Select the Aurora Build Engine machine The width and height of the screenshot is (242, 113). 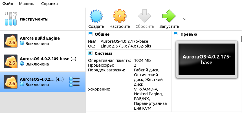pos(43,41)
